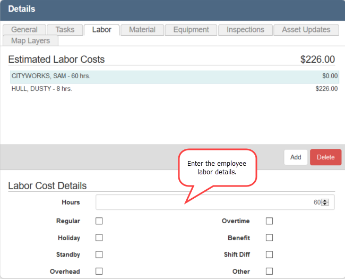Check the Shift Diff checkbox
The width and height of the screenshot is (345, 279).
[269, 255]
